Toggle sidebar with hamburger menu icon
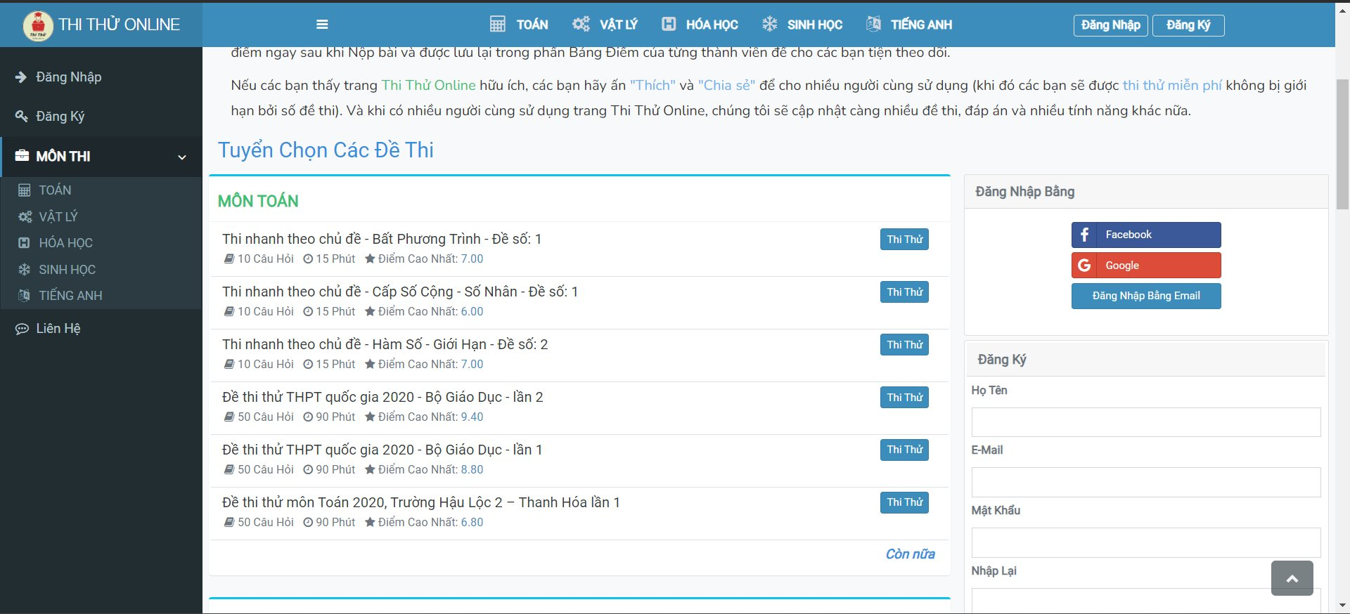Screen dimensions: 1350x614 [322, 25]
